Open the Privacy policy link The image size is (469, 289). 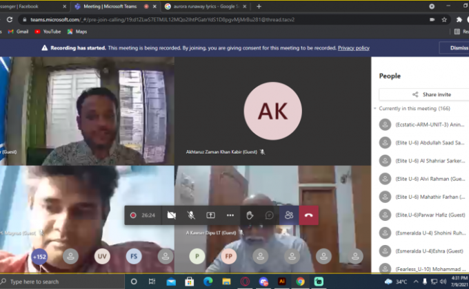(x=353, y=48)
